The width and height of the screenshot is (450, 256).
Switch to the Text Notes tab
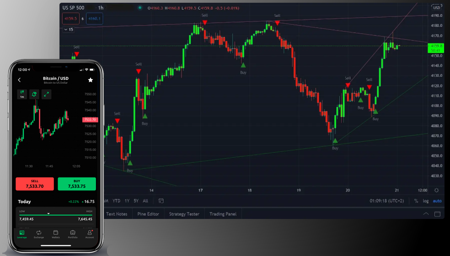coord(117,214)
